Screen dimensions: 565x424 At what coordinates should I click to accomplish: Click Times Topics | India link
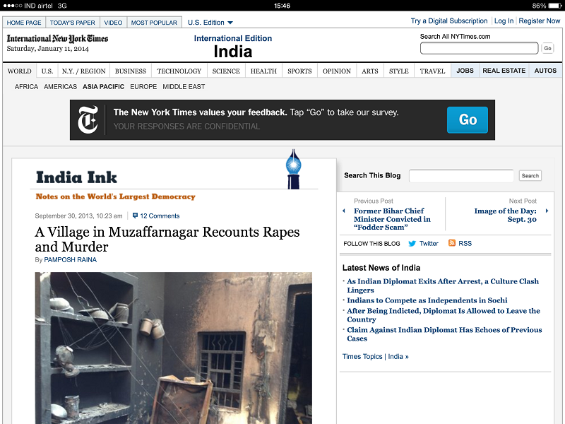pos(375,357)
